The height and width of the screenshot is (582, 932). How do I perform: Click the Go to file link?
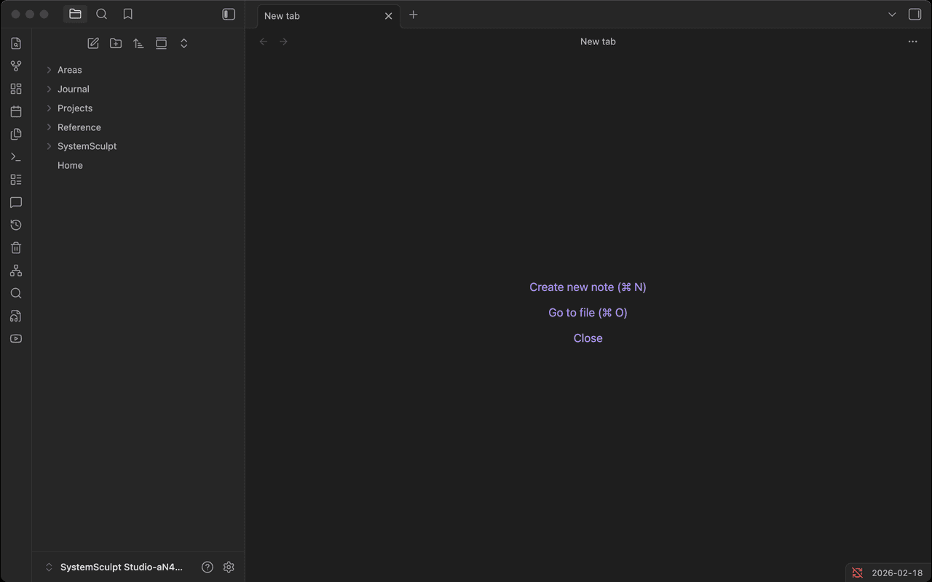point(588,312)
